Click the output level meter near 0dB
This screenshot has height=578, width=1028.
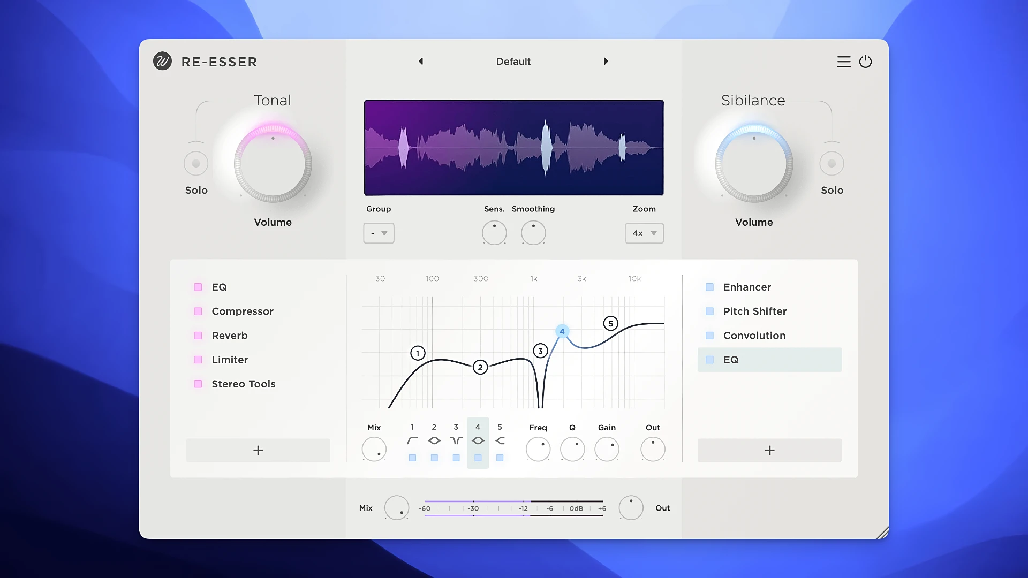[x=576, y=508]
